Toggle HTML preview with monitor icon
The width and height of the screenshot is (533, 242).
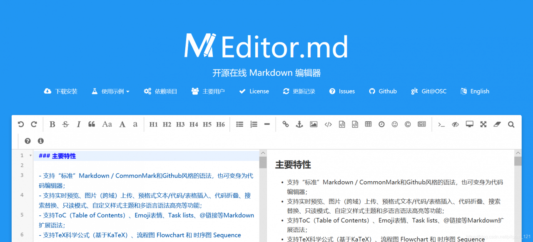470,124
